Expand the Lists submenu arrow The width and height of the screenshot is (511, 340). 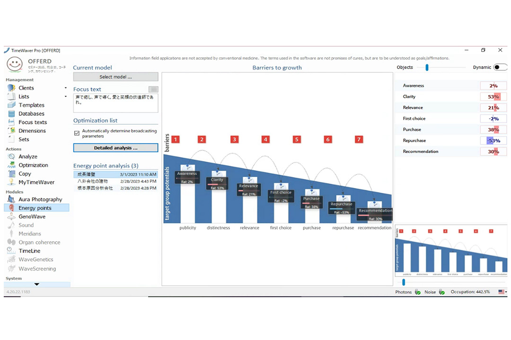66,97
